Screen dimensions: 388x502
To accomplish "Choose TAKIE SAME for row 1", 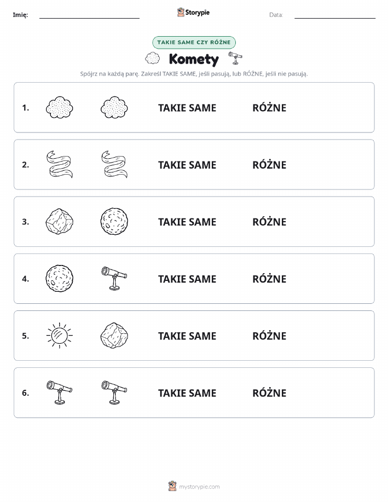I will coord(187,108).
